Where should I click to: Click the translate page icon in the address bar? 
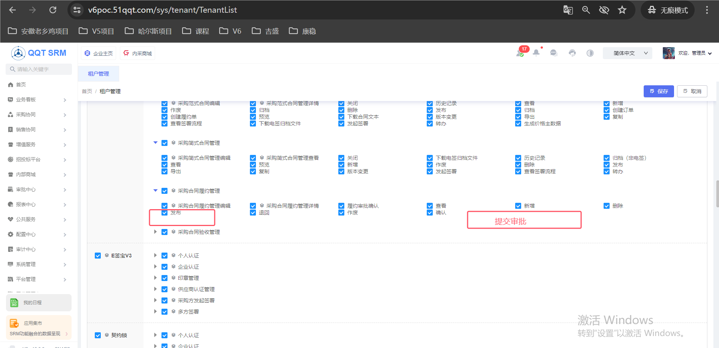(x=568, y=10)
